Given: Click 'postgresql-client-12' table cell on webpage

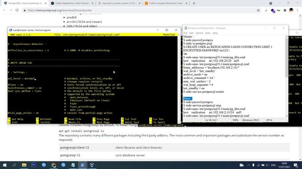Looking at the screenshot, I should [x=75, y=147].
